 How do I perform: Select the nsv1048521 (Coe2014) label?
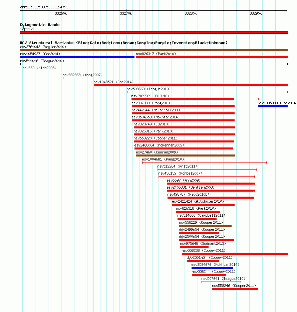(113, 82)
